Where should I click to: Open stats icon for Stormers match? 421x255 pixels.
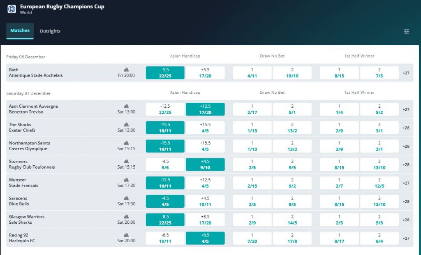coord(126,161)
